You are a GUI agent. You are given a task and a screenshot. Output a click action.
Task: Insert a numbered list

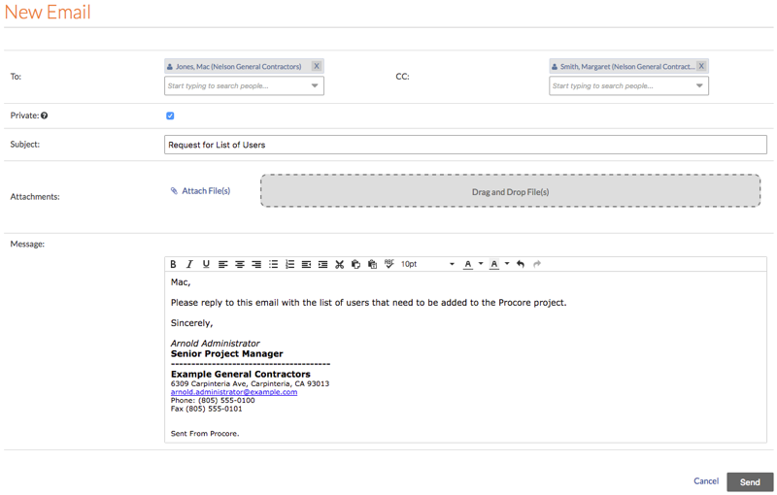tap(289, 264)
